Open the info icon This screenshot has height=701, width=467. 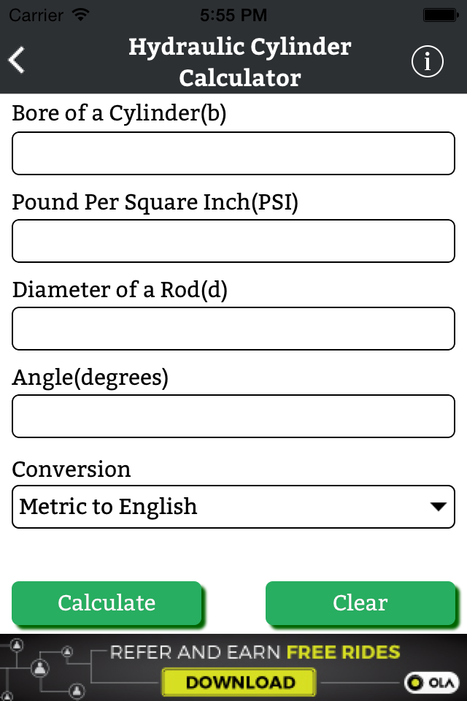click(427, 61)
